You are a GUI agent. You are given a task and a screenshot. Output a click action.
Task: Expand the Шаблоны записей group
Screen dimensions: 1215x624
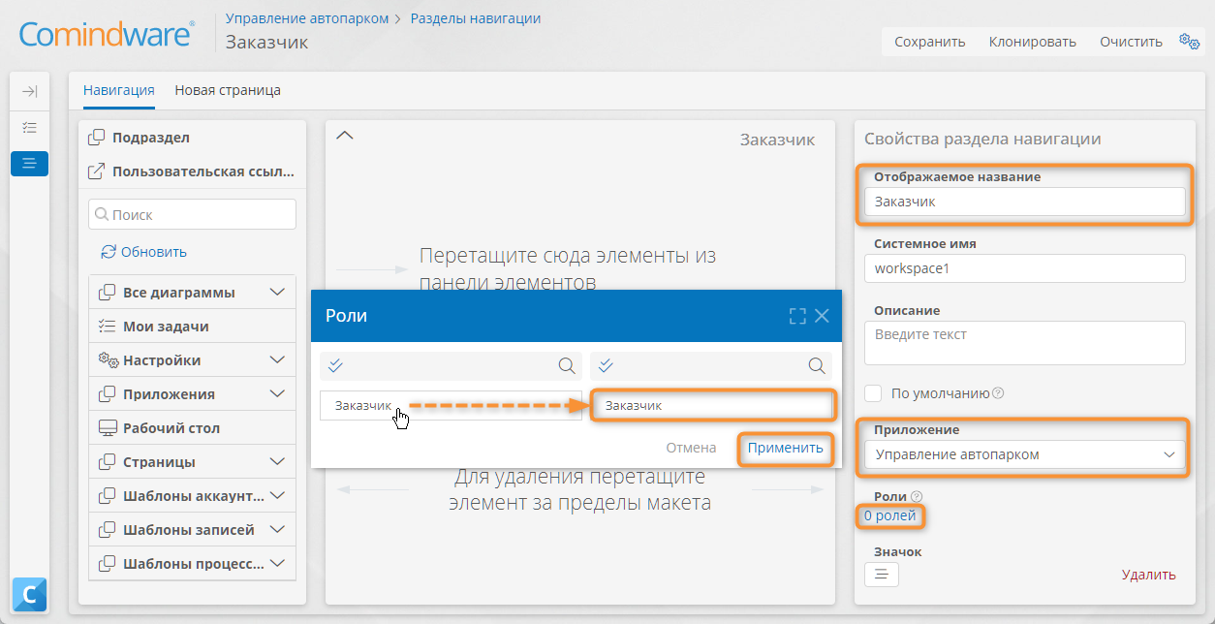(x=277, y=530)
